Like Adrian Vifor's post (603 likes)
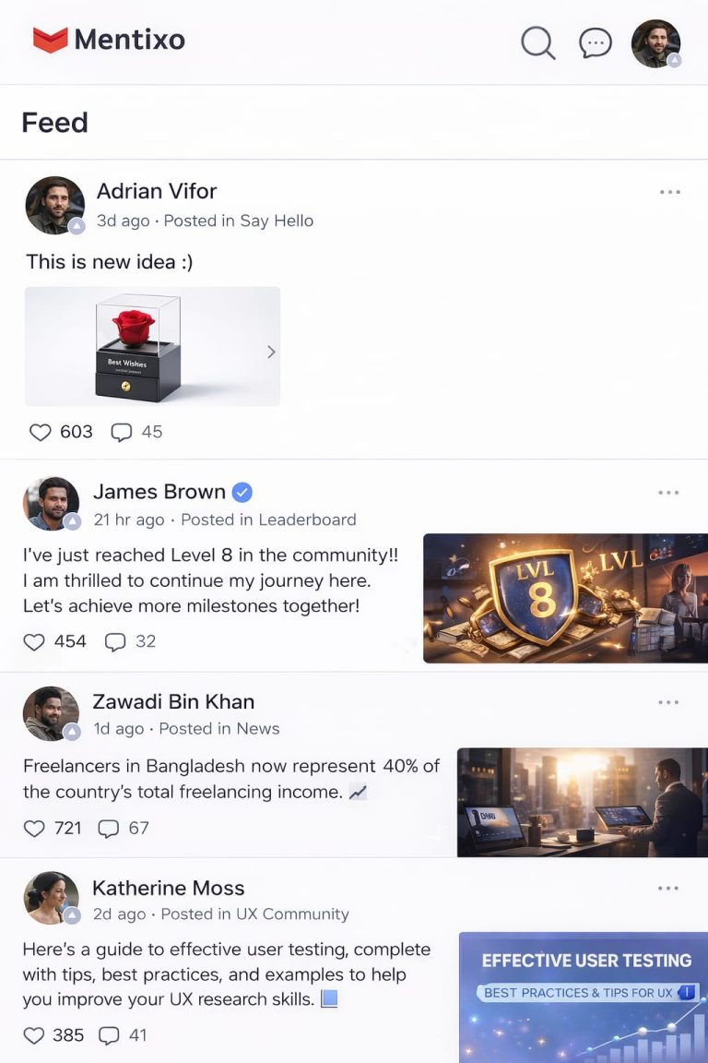The width and height of the screenshot is (708, 1063). (x=41, y=432)
